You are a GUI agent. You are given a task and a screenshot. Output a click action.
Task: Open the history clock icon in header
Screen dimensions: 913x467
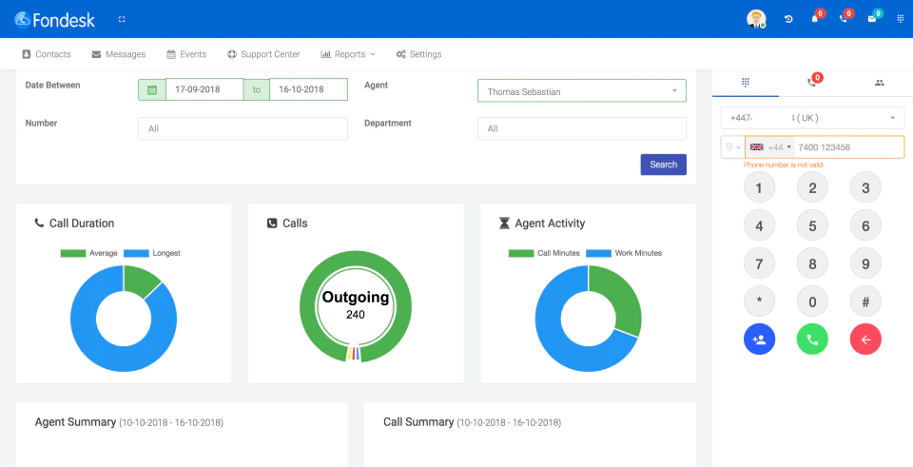(788, 19)
